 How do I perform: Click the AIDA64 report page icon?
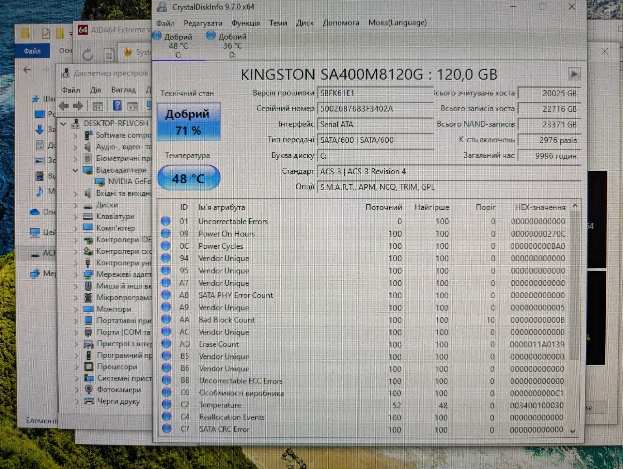[x=109, y=55]
